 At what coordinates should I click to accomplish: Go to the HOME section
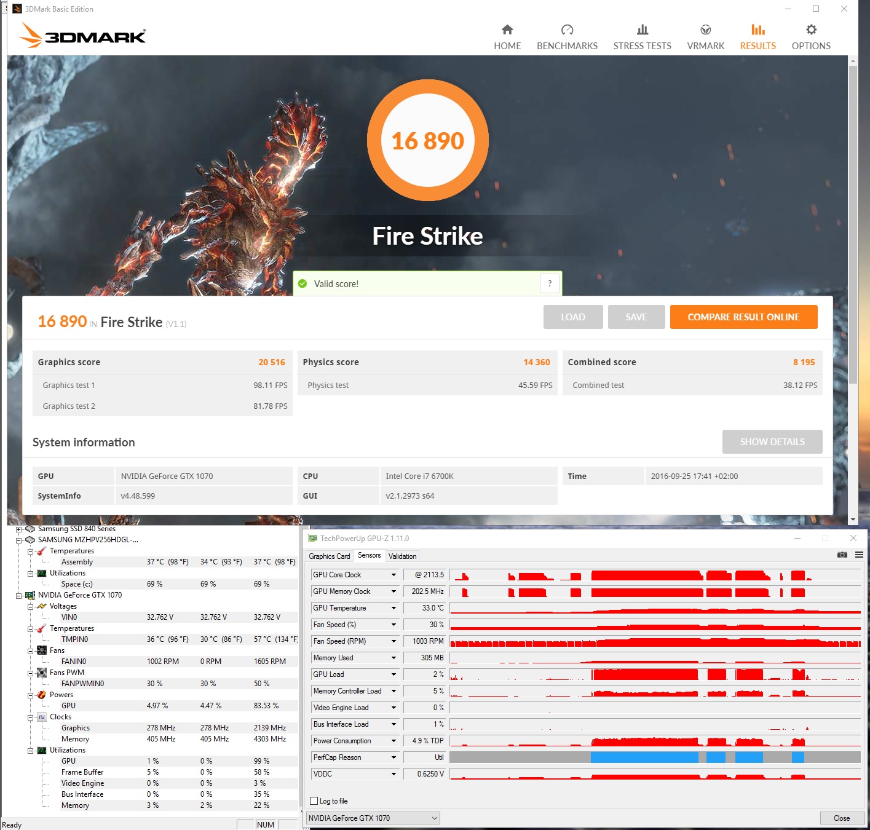click(x=507, y=38)
